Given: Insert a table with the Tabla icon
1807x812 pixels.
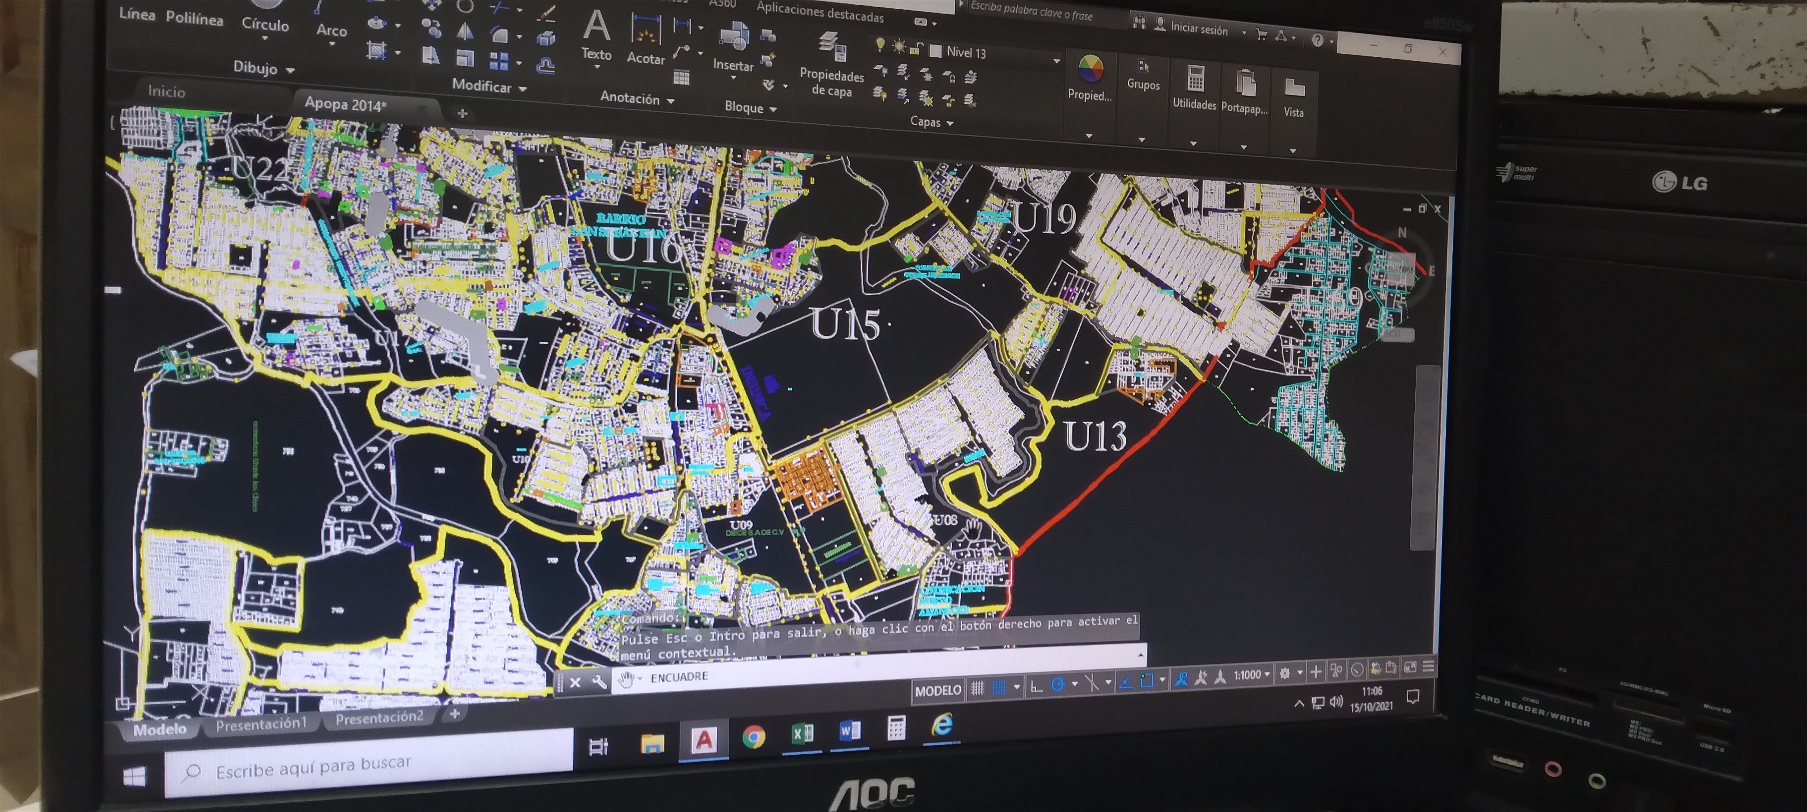Looking at the screenshot, I should coord(681,77).
